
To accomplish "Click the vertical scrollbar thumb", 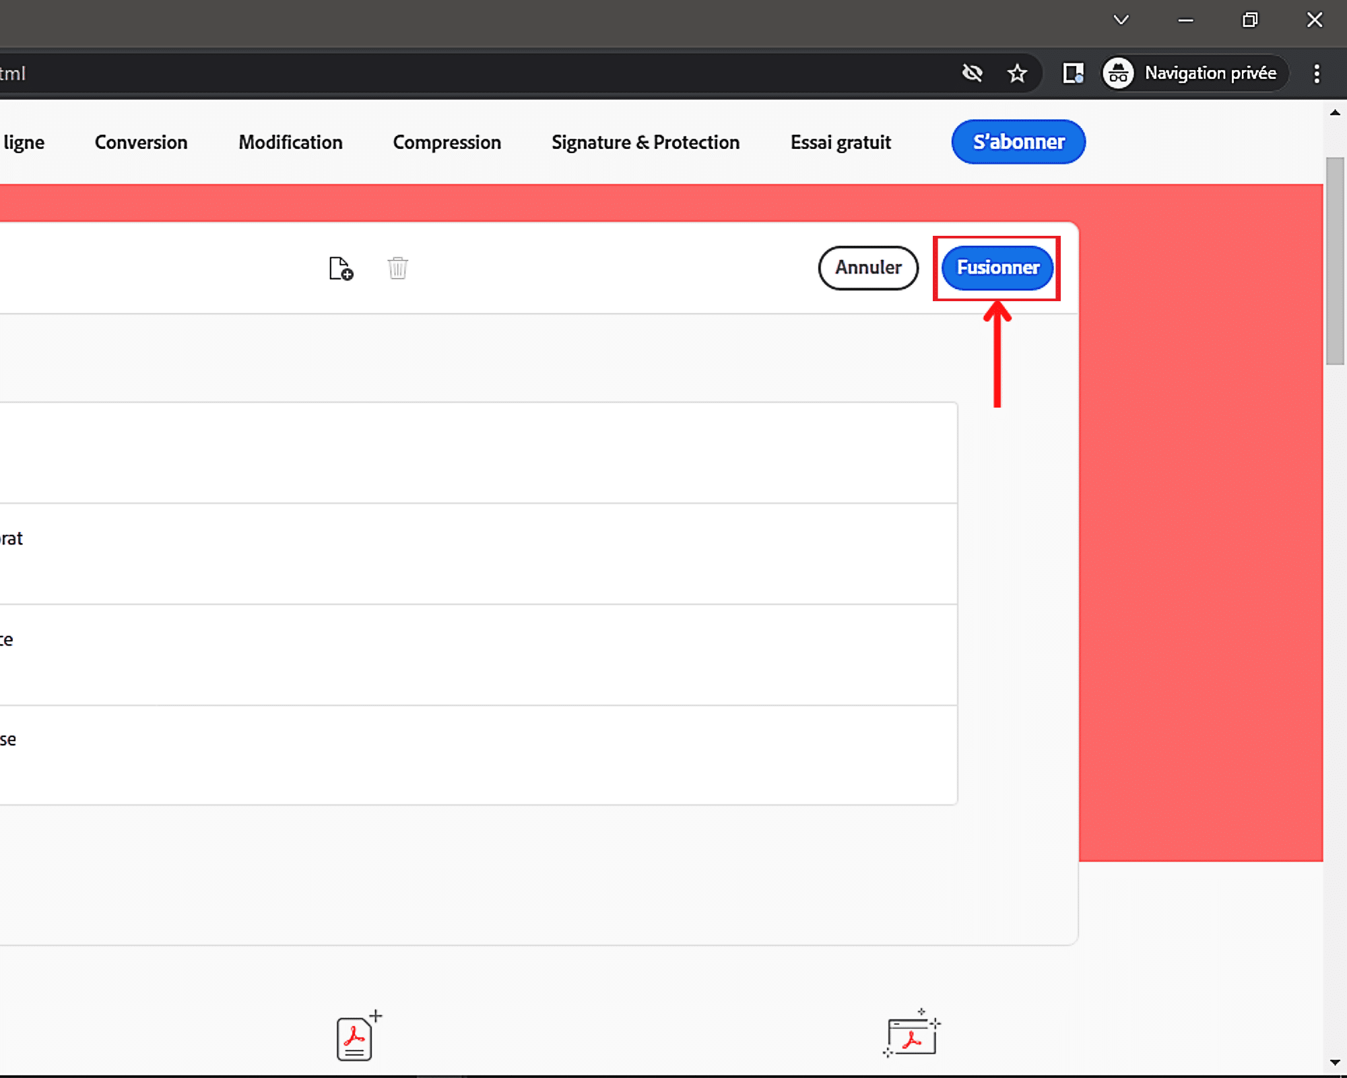I will (1334, 261).
